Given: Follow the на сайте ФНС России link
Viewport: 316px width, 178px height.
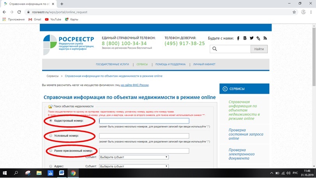Looking at the screenshot, I should 135,85.
